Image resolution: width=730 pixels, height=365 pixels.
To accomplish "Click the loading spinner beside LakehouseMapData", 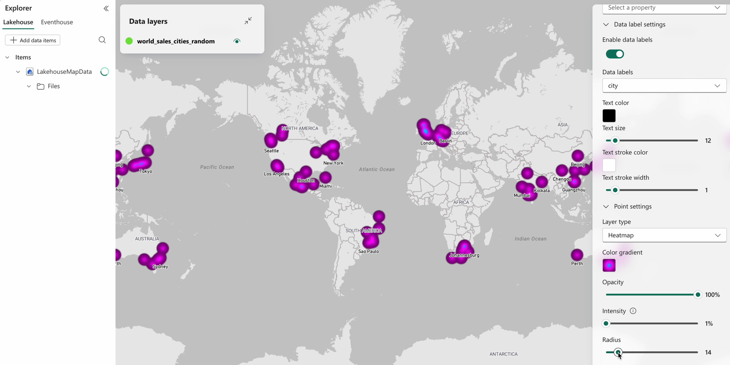I will (104, 72).
